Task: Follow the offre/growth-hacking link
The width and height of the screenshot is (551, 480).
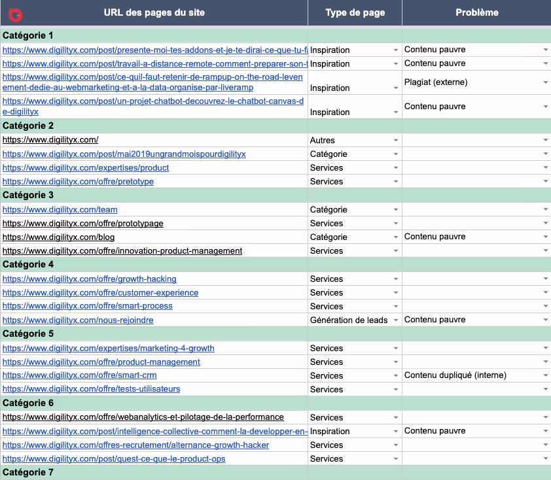Action: tap(89, 279)
